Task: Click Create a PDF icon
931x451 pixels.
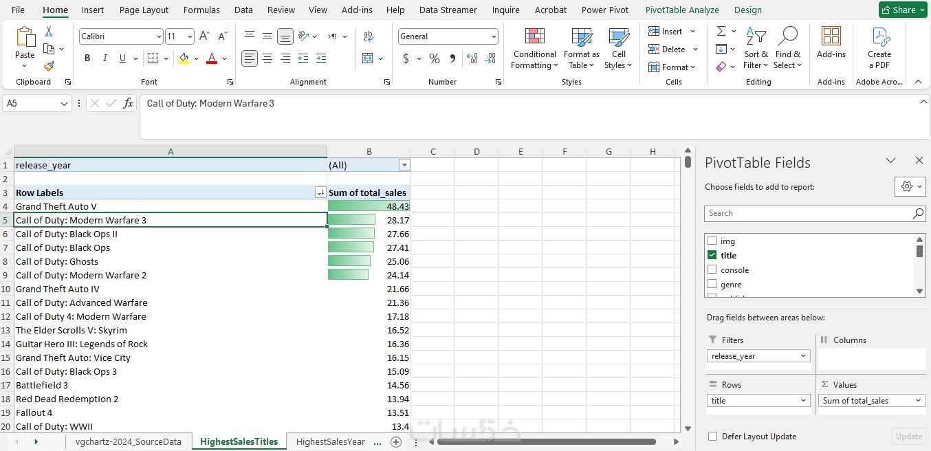Action: tap(879, 48)
